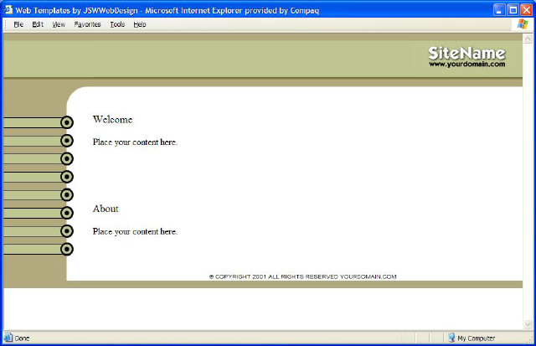Click the vertical scrollbar's down arrow
The image size is (536, 346).
pyautogui.click(x=528, y=324)
